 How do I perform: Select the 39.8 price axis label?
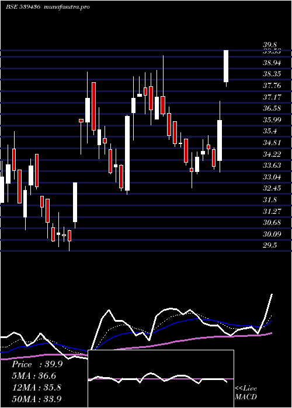click(270, 45)
